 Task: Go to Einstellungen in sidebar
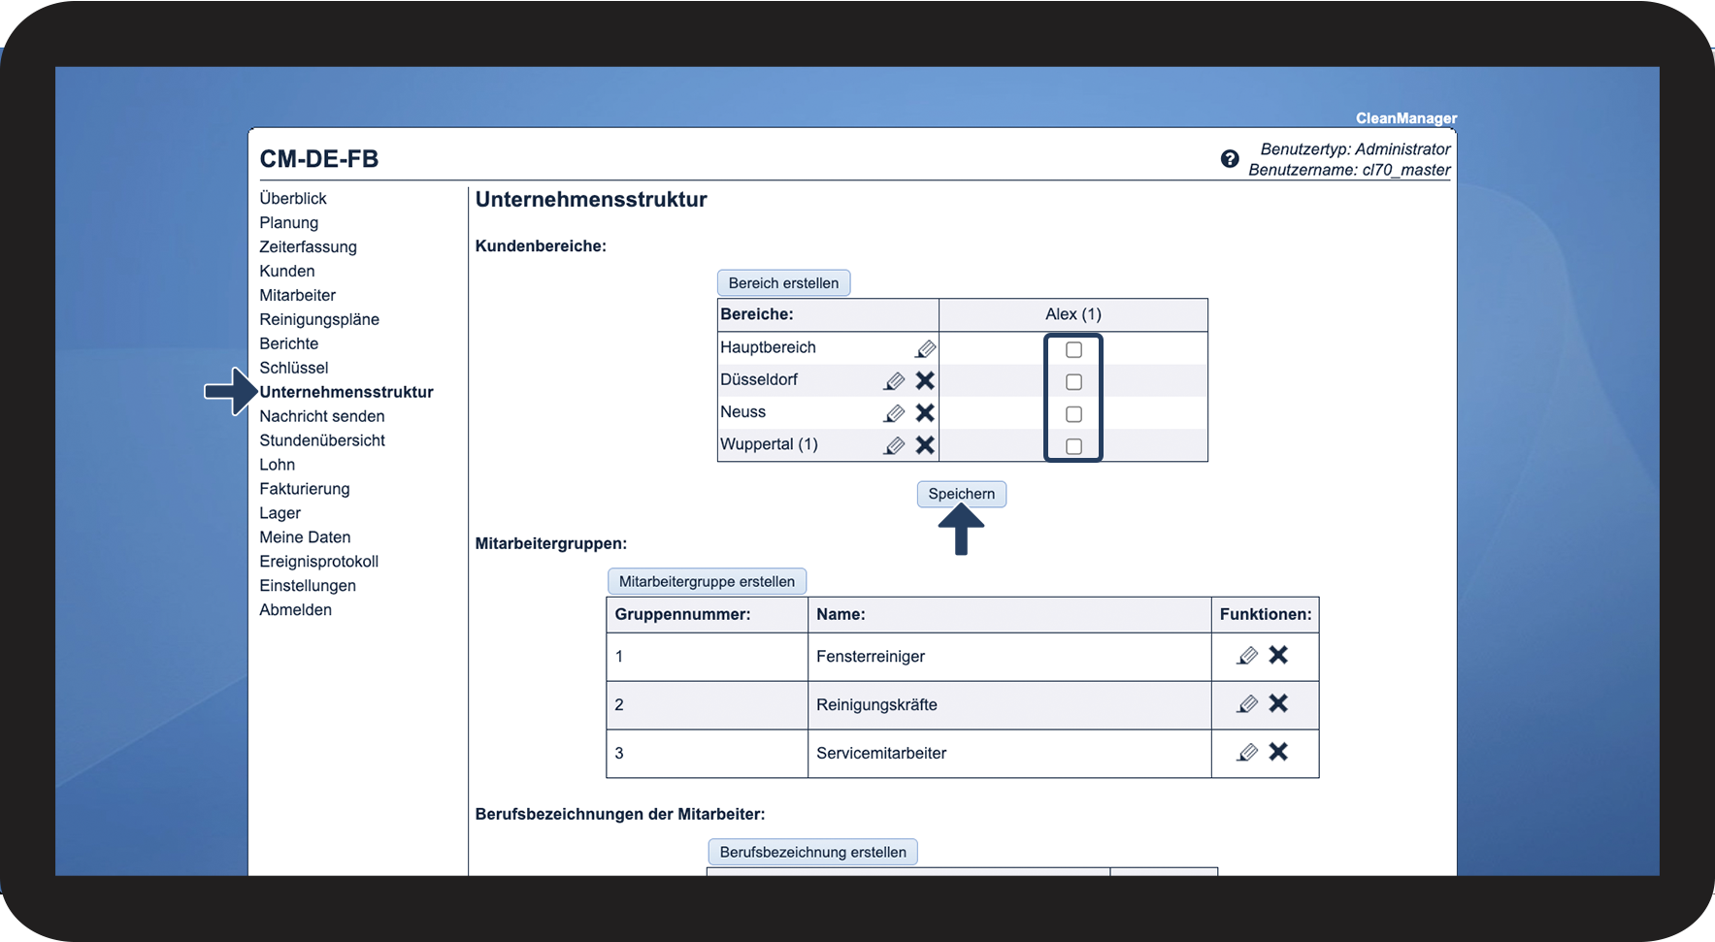click(x=308, y=586)
